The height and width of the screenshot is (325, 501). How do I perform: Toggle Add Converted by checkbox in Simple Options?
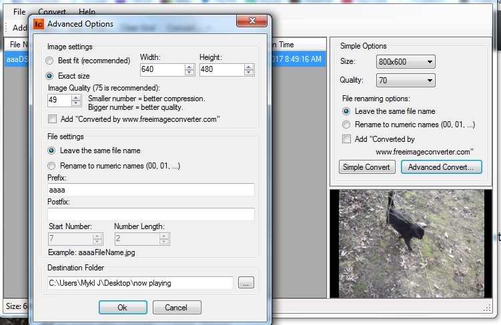tap(346, 139)
